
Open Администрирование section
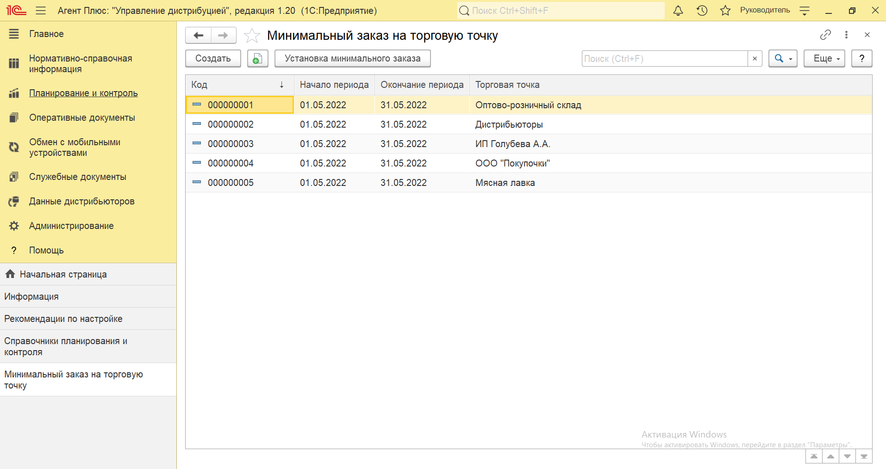pyautogui.click(x=71, y=226)
